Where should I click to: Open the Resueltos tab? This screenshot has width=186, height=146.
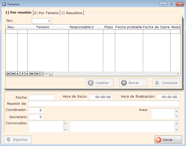coord(72,13)
